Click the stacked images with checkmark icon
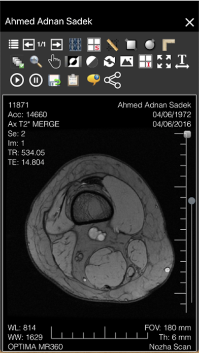The height and width of the screenshot is (353, 199). click(17, 62)
